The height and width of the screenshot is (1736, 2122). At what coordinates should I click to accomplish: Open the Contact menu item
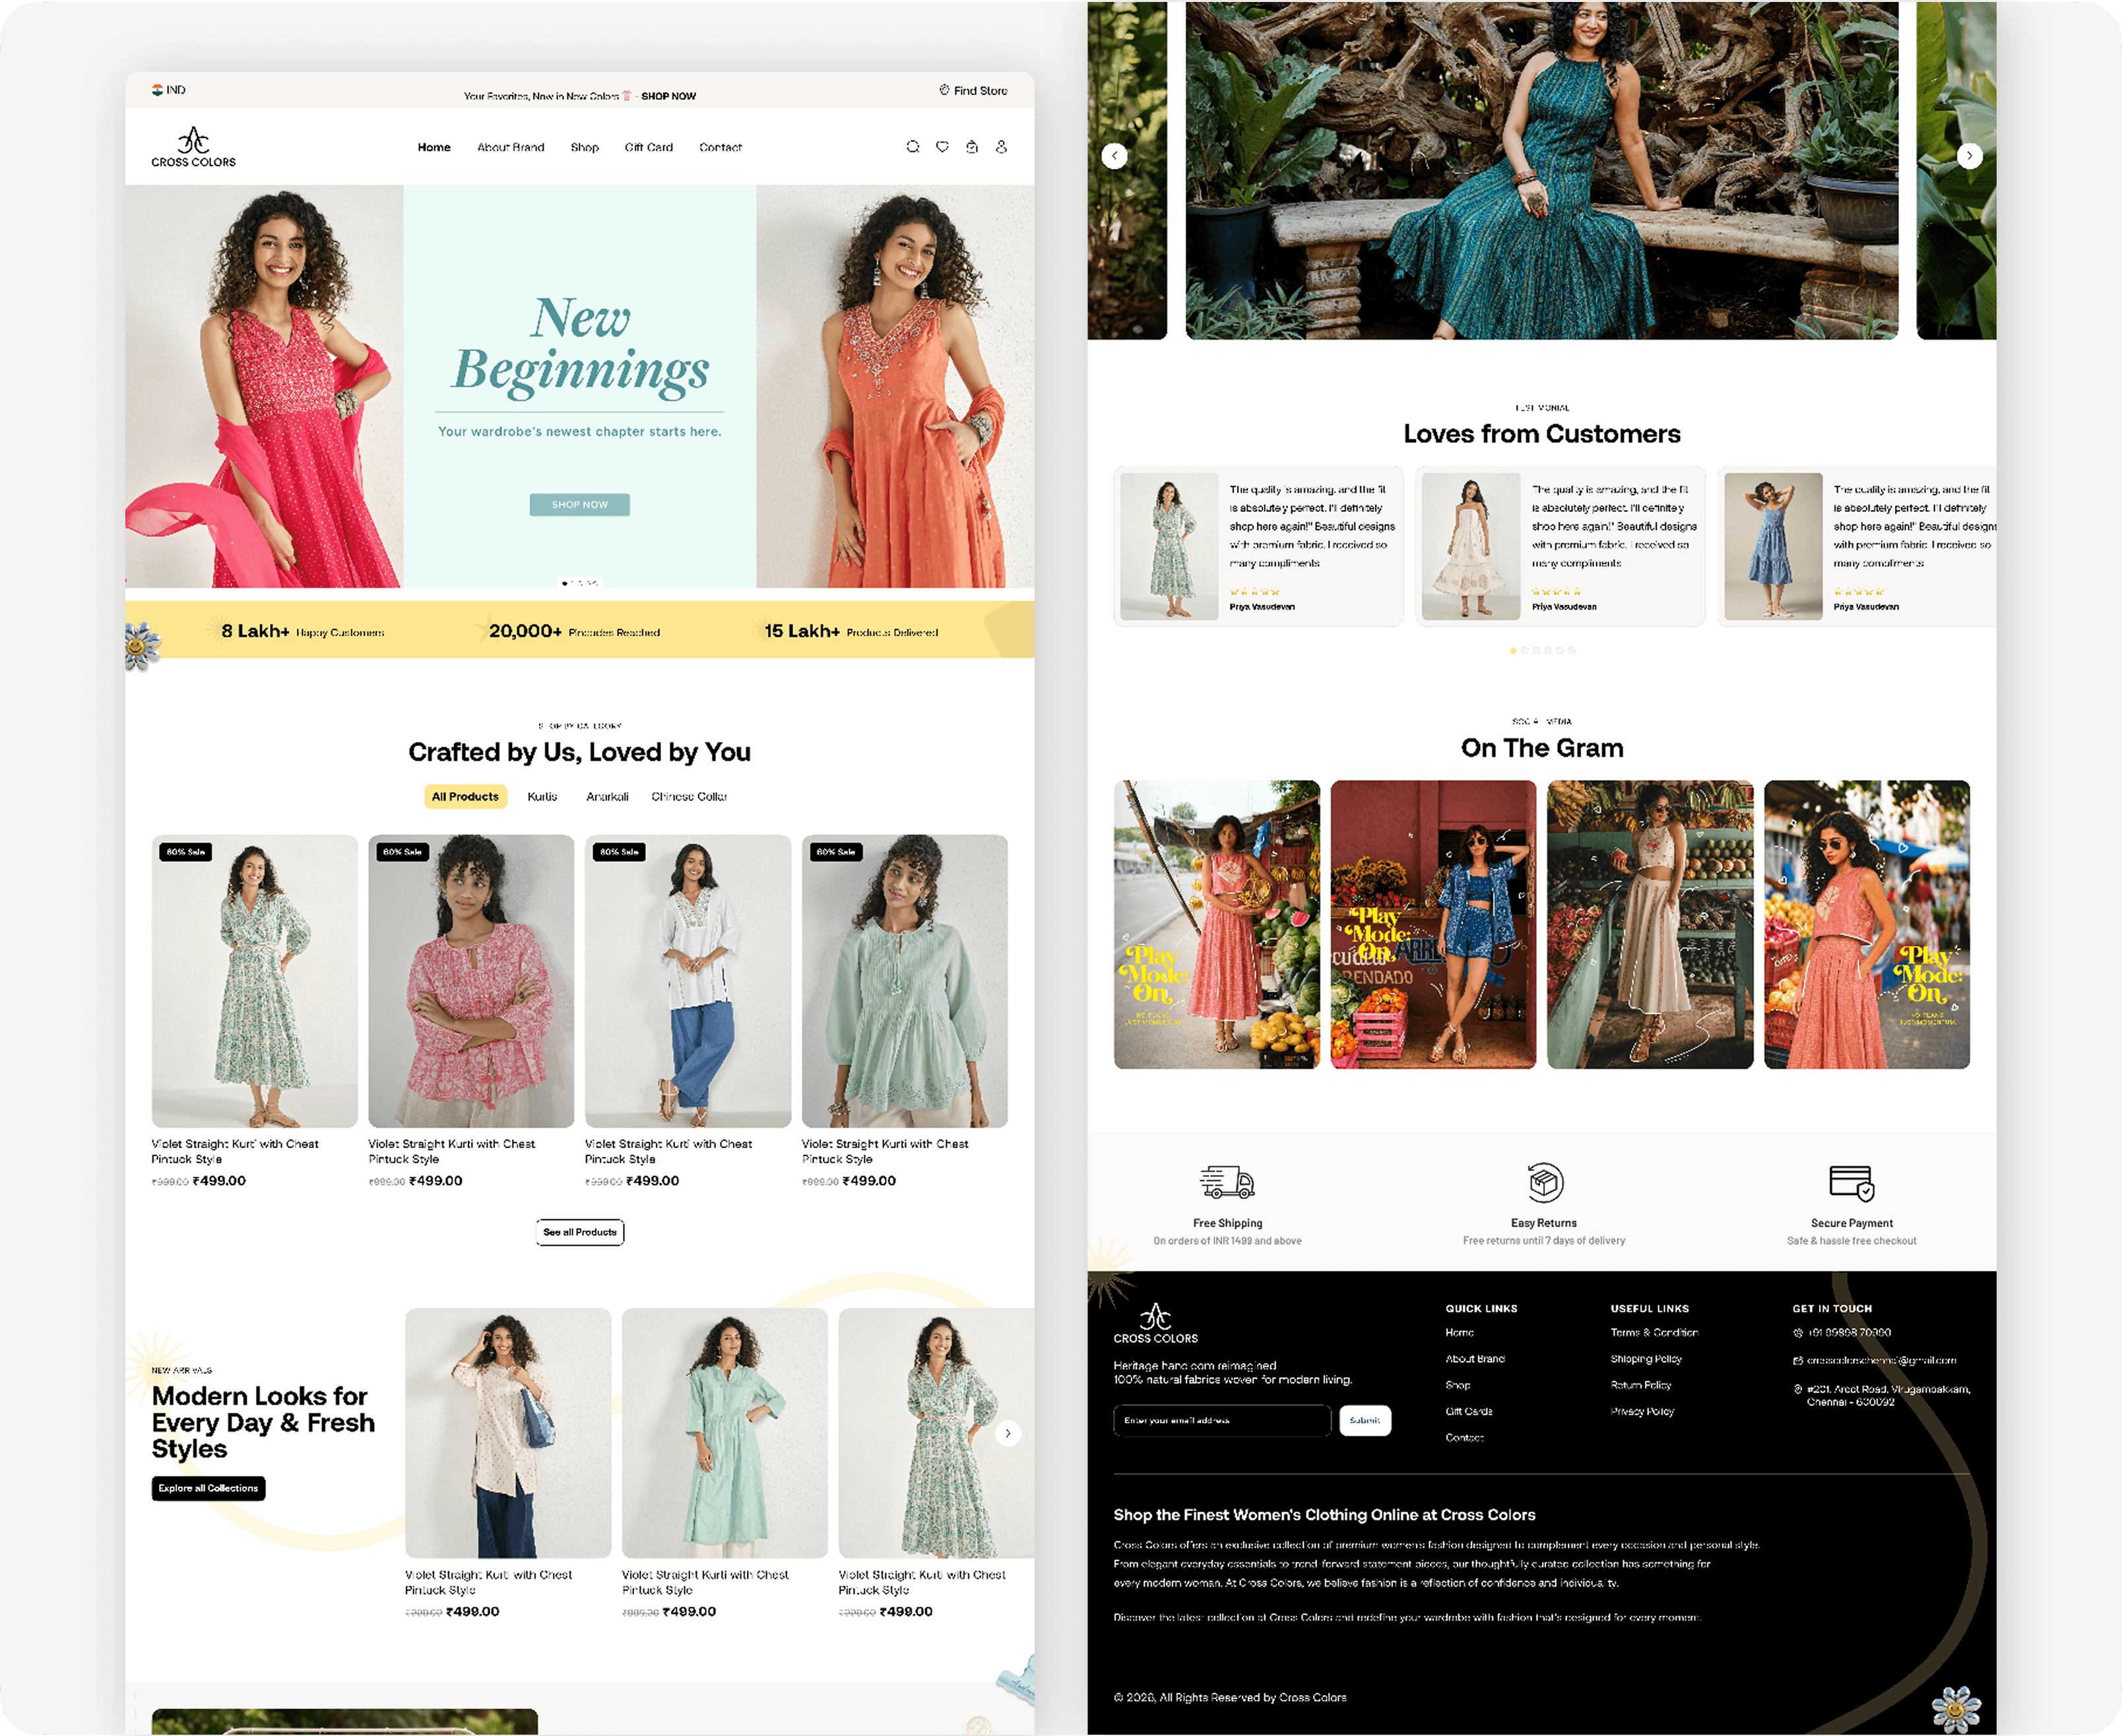click(x=721, y=147)
